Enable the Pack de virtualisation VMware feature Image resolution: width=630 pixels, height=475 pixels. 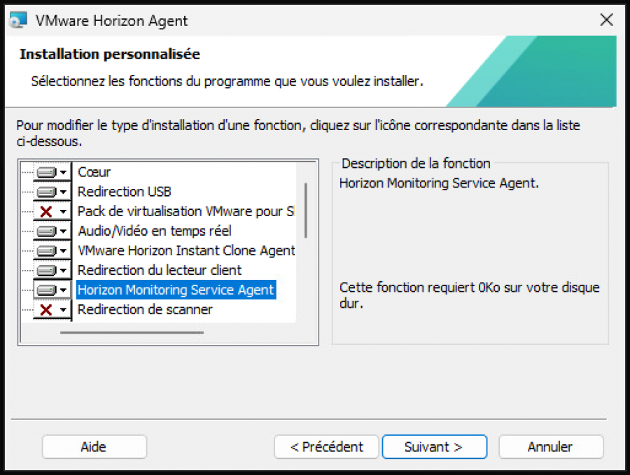coord(46,211)
